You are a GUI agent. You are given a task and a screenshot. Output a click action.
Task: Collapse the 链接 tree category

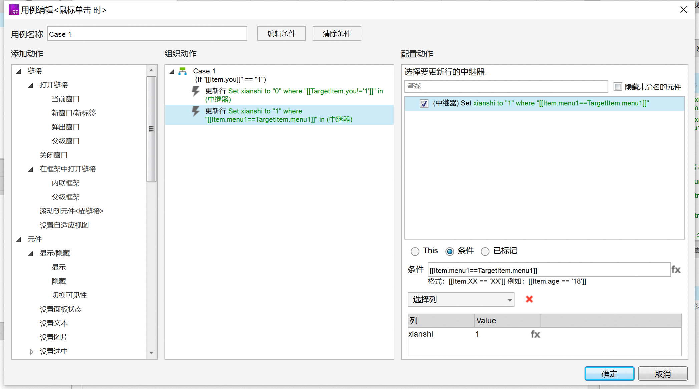19,71
